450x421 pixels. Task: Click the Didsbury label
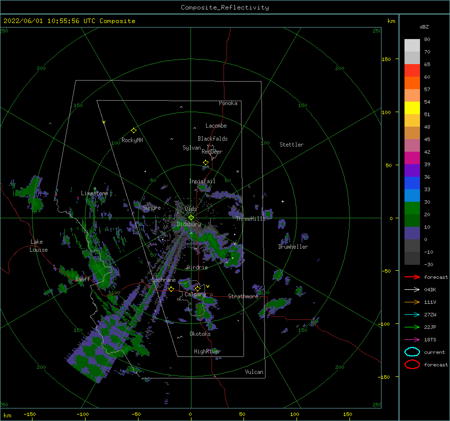point(189,224)
